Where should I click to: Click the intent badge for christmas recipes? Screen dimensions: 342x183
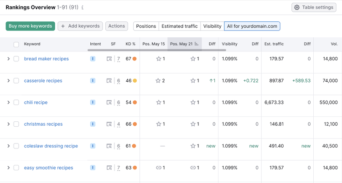tap(93, 124)
